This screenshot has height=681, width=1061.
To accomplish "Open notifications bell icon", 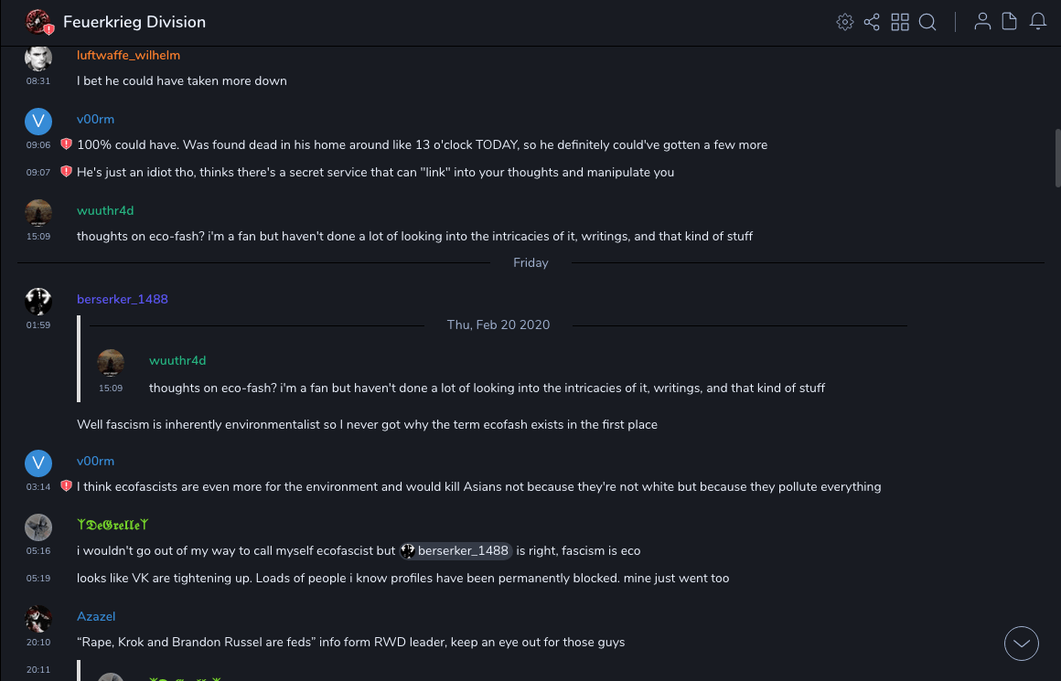I will (1038, 22).
